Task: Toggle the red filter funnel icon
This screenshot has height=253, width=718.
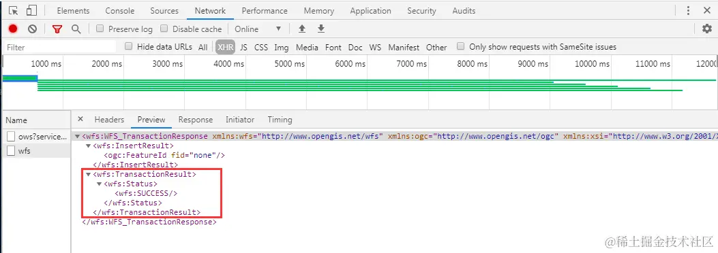Action: tap(57, 29)
